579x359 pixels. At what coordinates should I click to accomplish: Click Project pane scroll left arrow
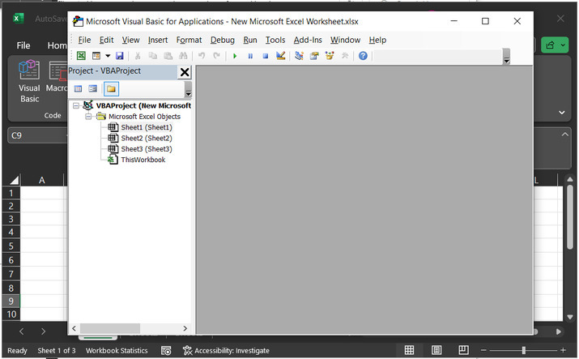74,328
